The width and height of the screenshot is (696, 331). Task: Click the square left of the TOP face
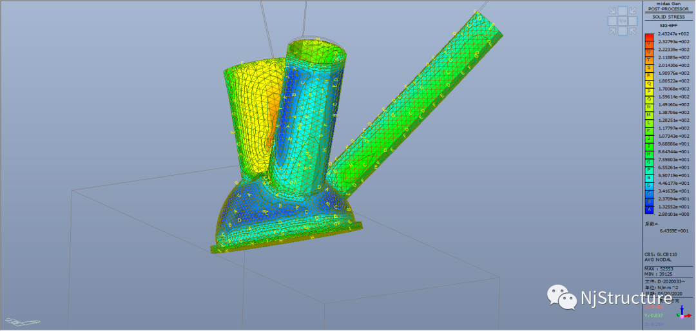[612, 21]
